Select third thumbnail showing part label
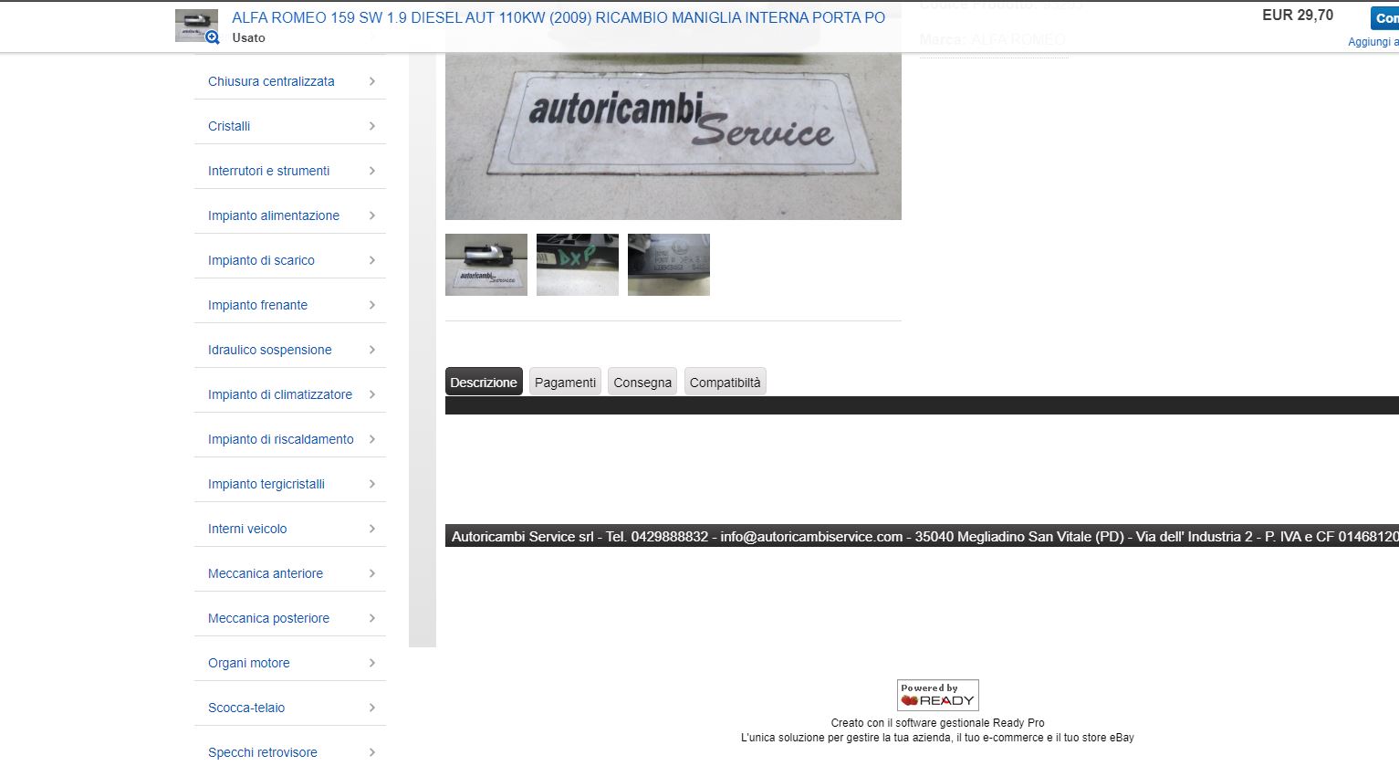Image resolution: width=1399 pixels, height=766 pixels. tap(669, 265)
